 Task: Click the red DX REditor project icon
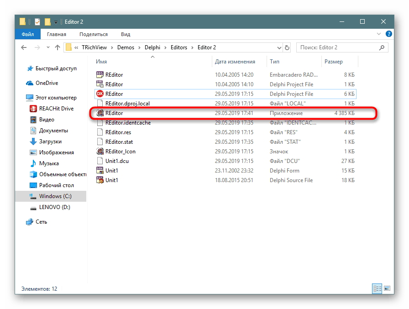point(100,94)
